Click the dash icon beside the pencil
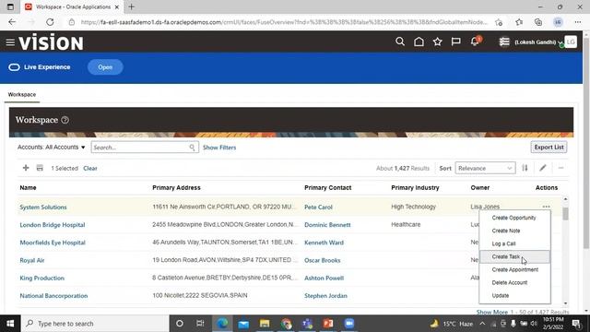The image size is (590, 332). click(560, 168)
